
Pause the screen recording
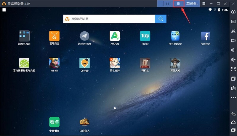tap(167, 4)
